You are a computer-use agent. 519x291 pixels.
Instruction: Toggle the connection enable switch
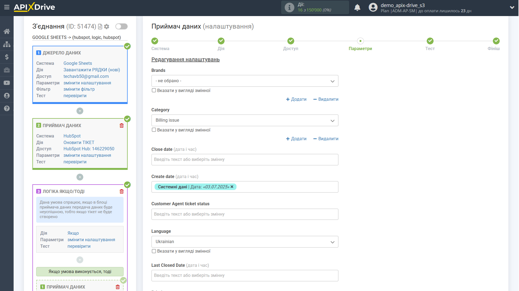pos(121,26)
